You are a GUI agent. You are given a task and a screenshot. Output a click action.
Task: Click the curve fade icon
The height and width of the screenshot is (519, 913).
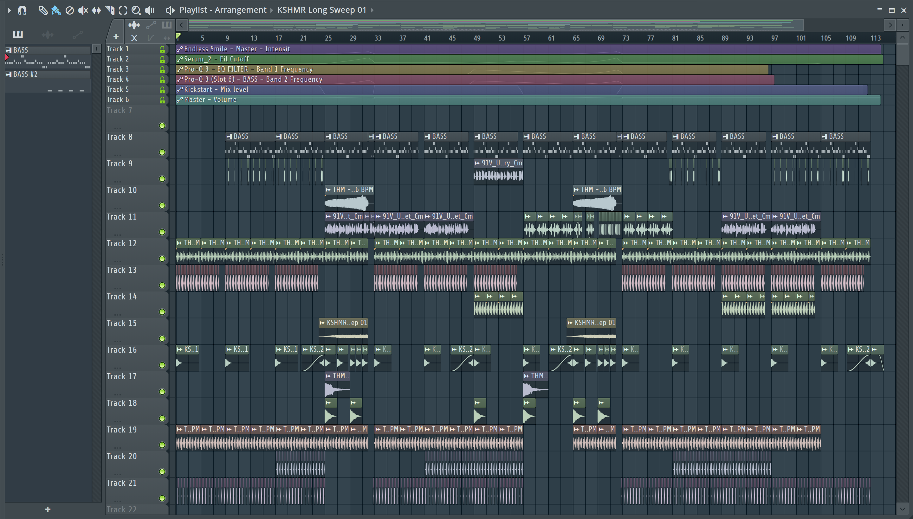click(151, 38)
